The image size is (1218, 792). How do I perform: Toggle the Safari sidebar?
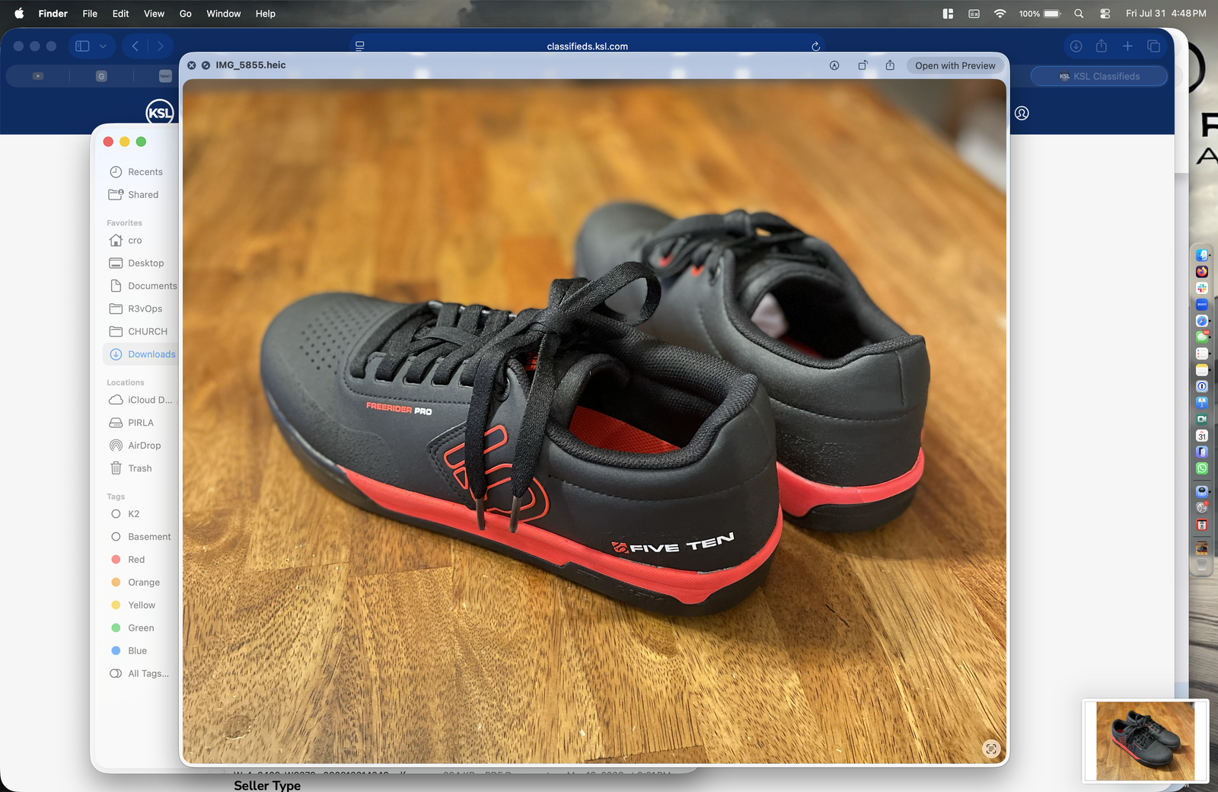pos(82,46)
